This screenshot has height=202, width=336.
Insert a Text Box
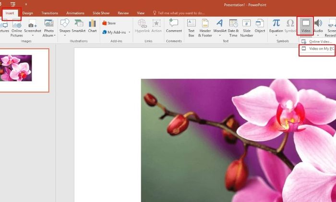pos(192,28)
